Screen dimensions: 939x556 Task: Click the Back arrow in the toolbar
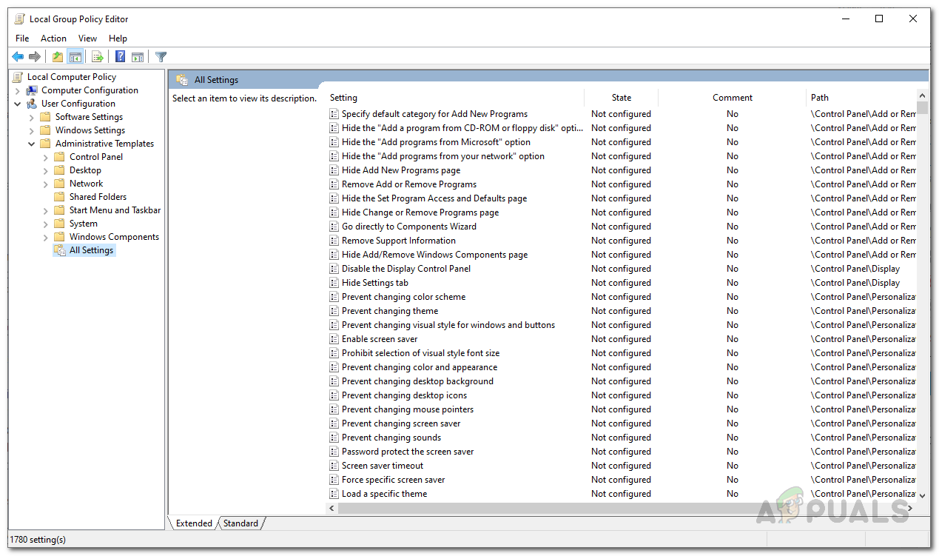18,57
